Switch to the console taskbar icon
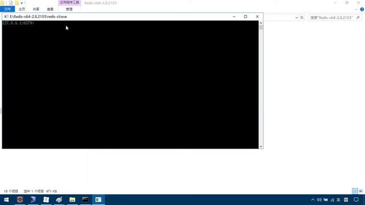Screen dimensions: 365x205 pos(85,200)
